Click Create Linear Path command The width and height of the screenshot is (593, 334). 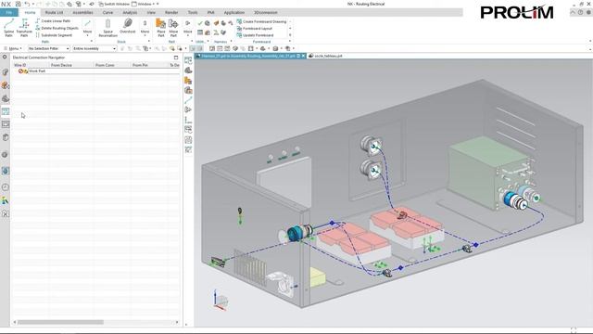[x=53, y=21]
